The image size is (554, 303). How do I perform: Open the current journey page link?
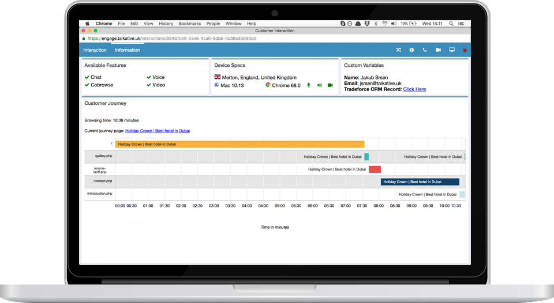(157, 131)
